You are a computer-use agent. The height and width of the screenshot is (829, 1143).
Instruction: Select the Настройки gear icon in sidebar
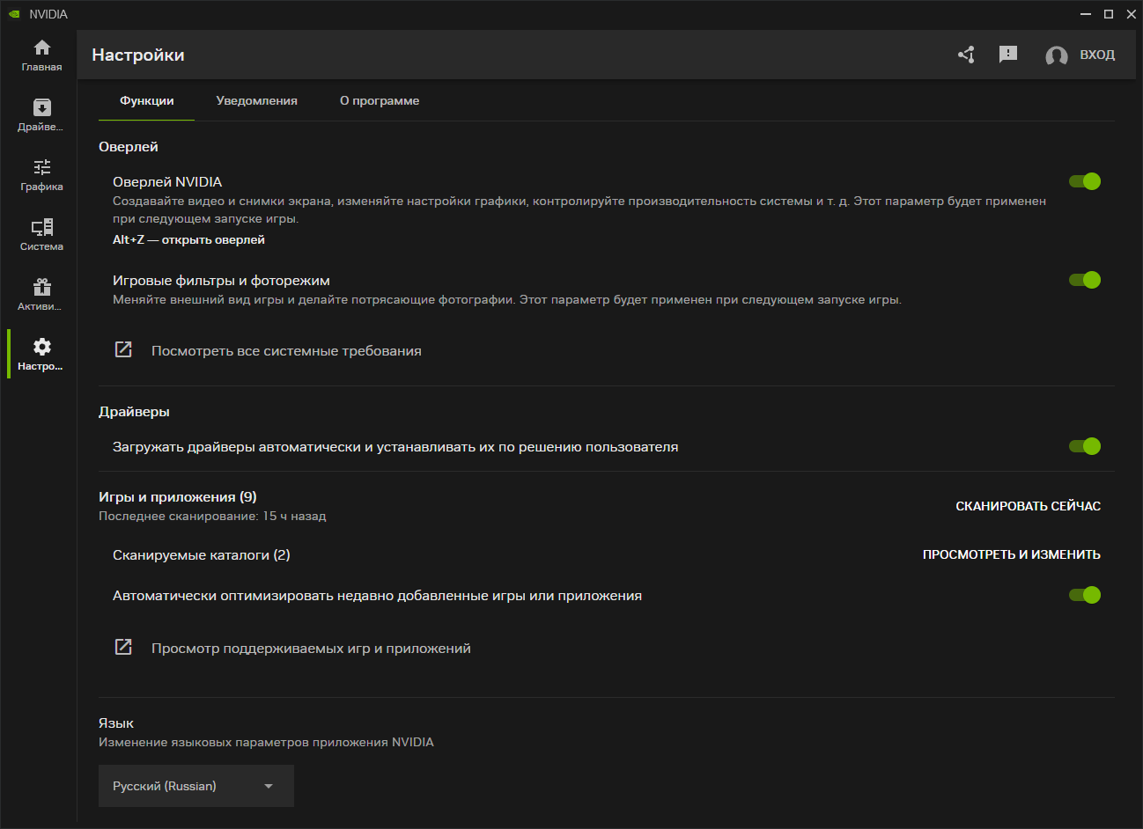tap(41, 347)
